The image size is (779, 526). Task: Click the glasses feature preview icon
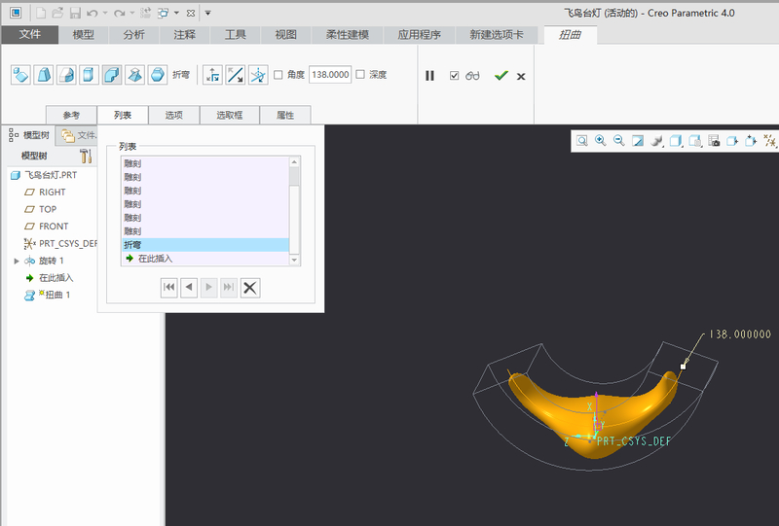click(x=472, y=76)
